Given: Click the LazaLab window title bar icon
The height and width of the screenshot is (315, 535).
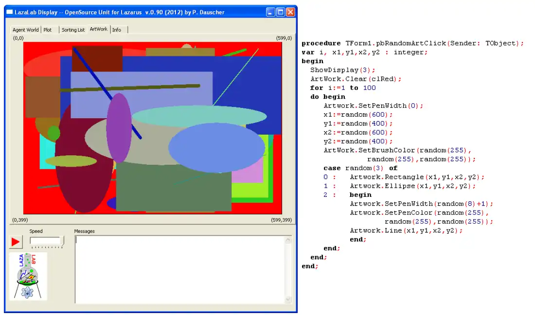Looking at the screenshot, I should pyautogui.click(x=9, y=12).
